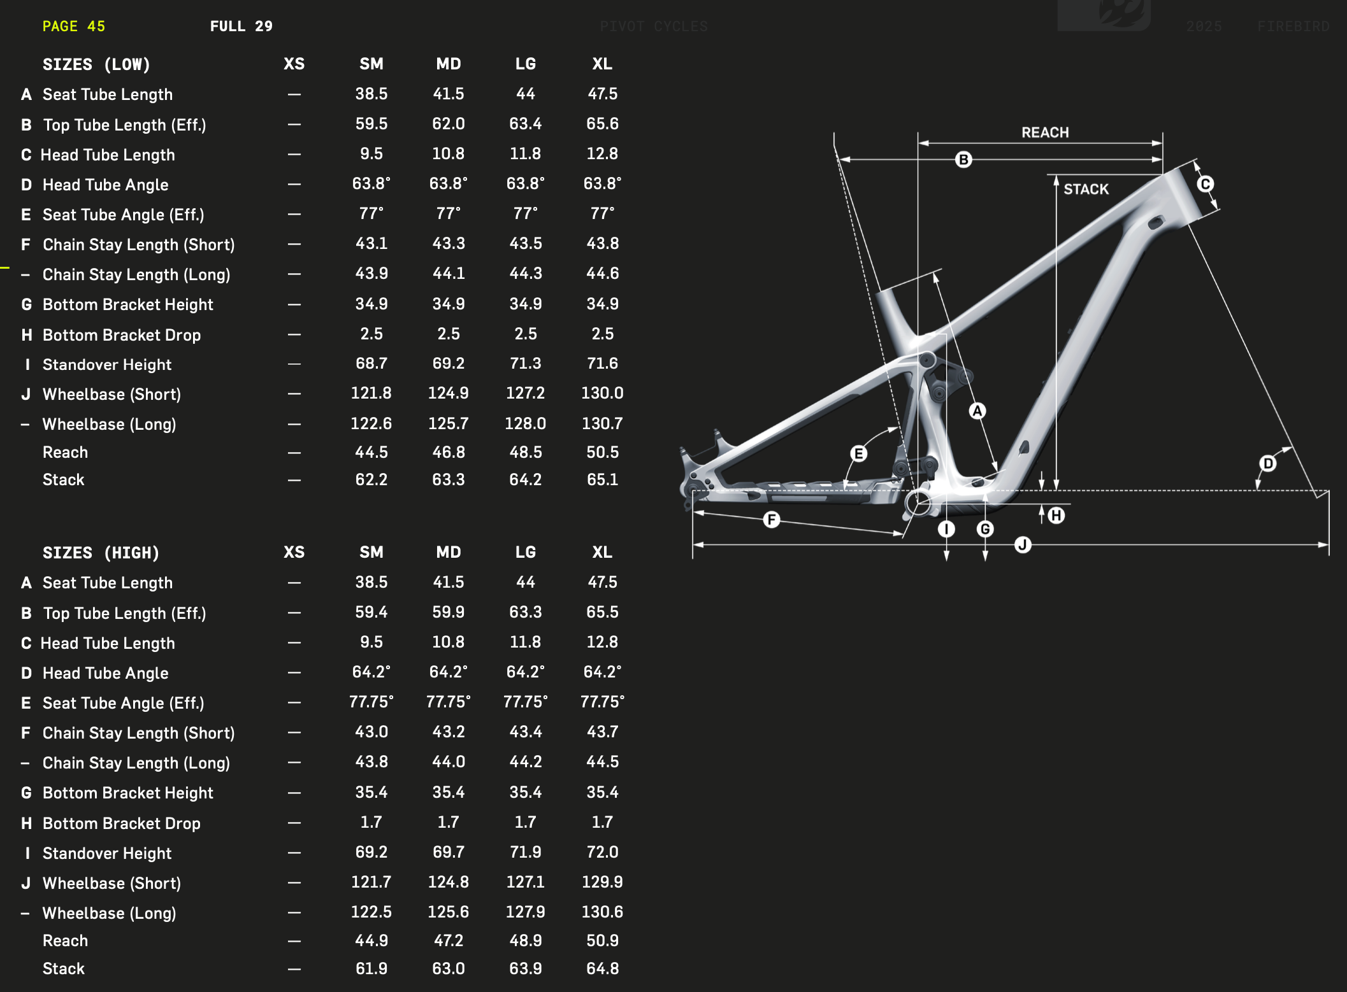Image resolution: width=1347 pixels, height=992 pixels.
Task: Click the PAGE 45 label
Action: click(73, 26)
